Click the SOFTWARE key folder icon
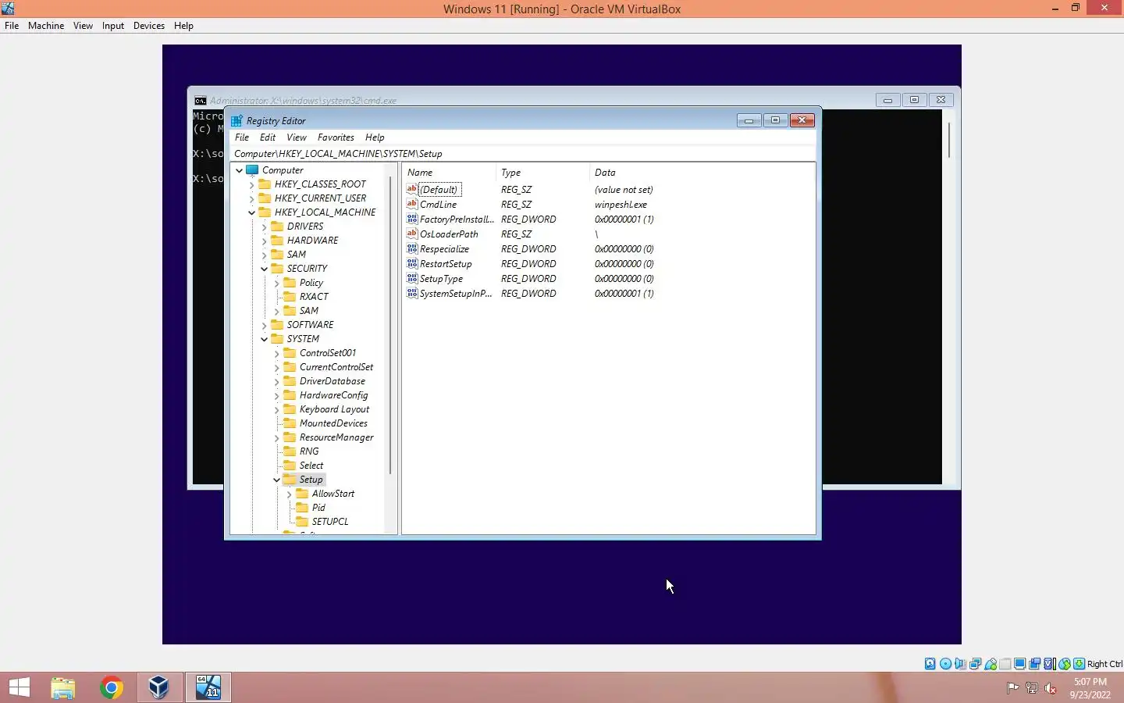The image size is (1124, 703). (277, 324)
